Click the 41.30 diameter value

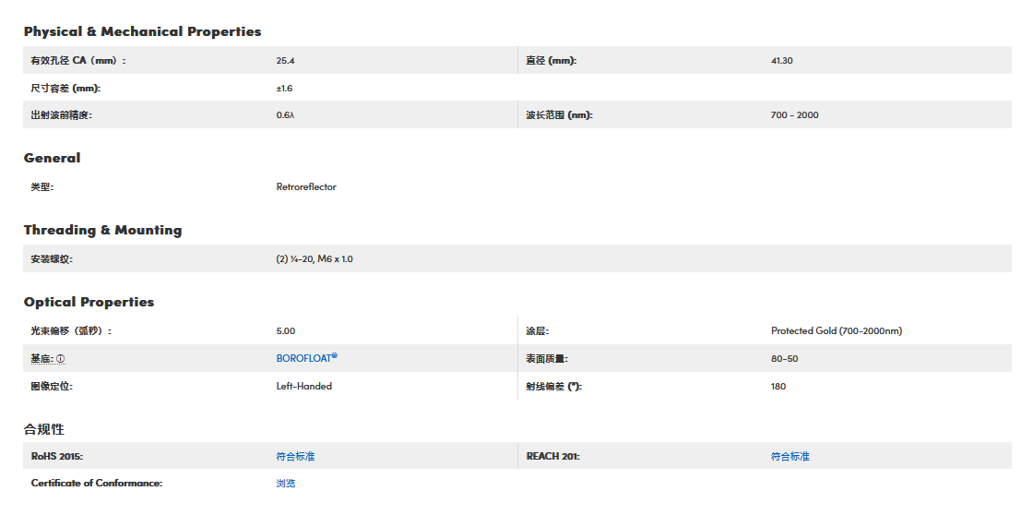pos(781,61)
